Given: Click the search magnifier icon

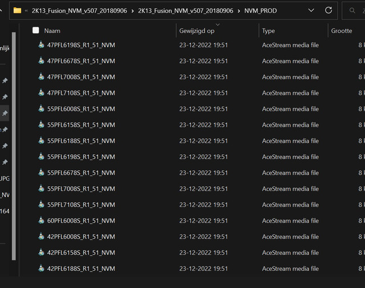Looking at the screenshot, I should (x=352, y=10).
